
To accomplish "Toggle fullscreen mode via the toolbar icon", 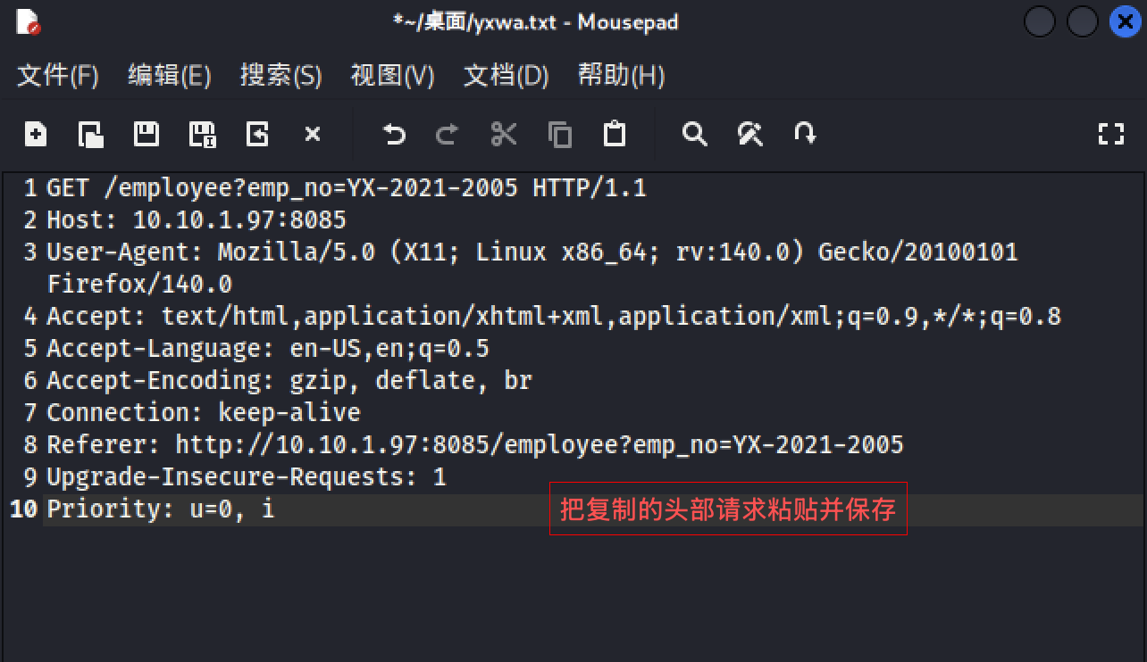I will (x=1110, y=135).
